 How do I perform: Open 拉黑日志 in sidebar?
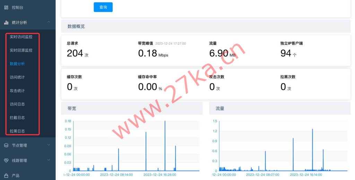(x=17, y=131)
